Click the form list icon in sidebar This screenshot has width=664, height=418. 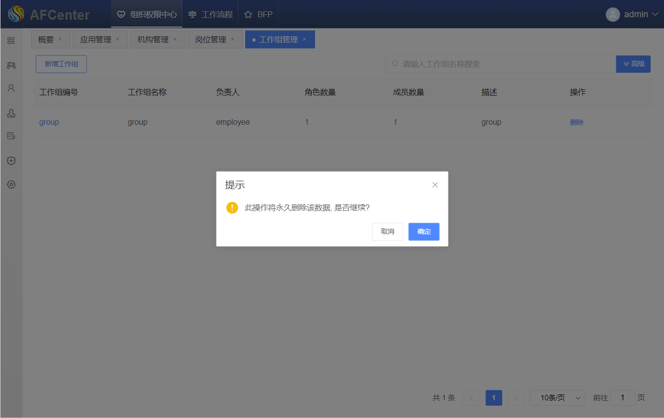point(11,136)
